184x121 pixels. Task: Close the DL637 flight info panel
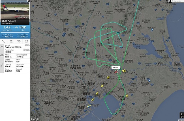click(29, 1)
